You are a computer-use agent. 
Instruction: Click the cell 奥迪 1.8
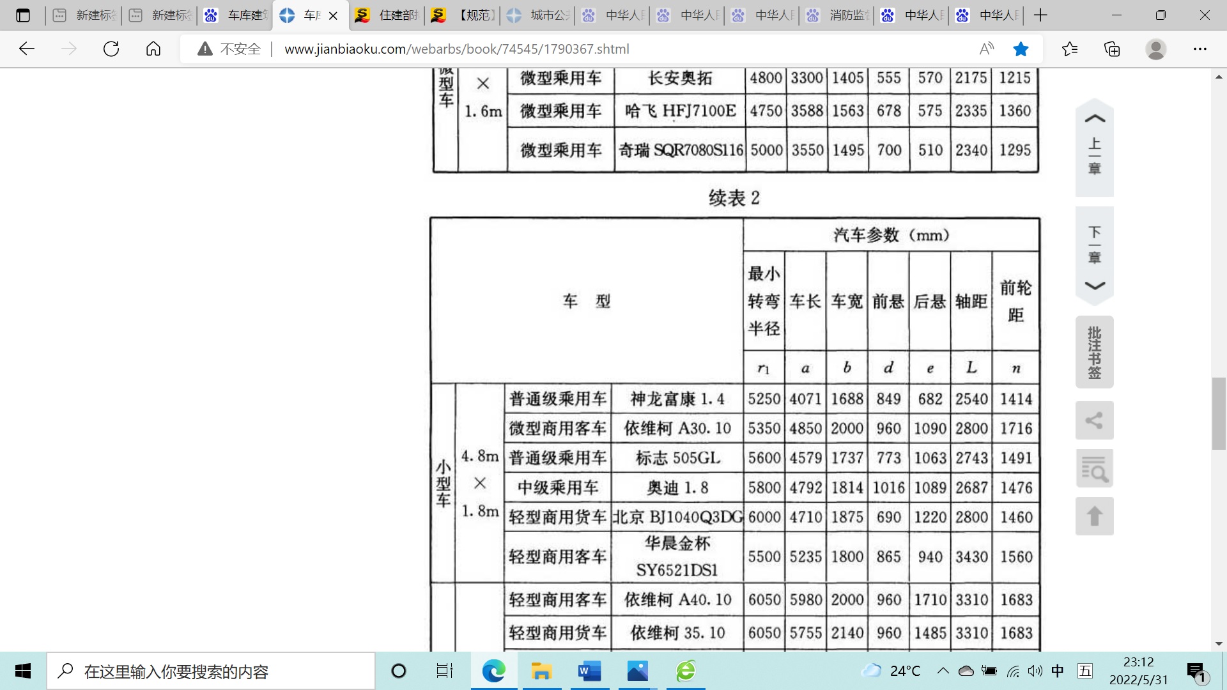[x=677, y=488]
